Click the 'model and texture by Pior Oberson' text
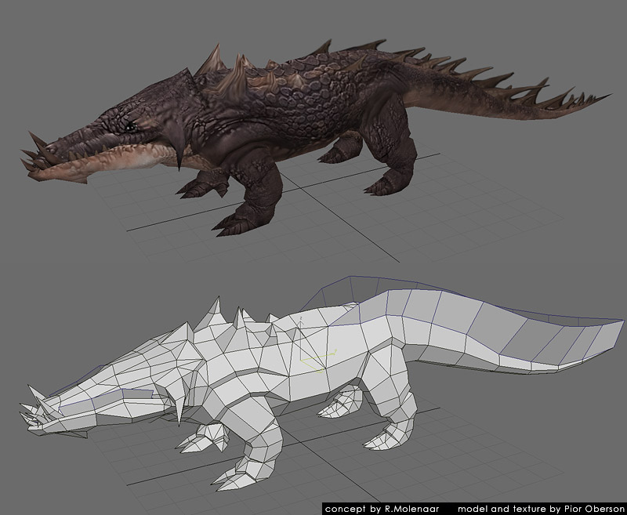The image size is (627, 515). click(x=541, y=509)
